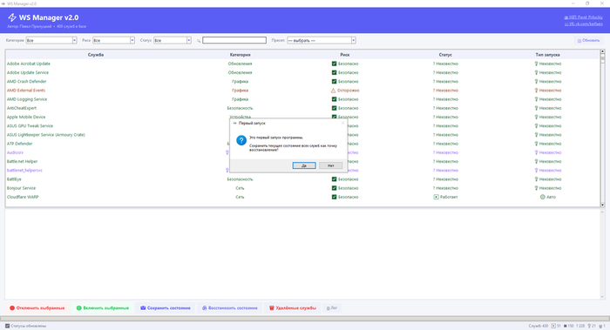
Task: Open the Пресет selection dropdown
Action: tap(322, 40)
